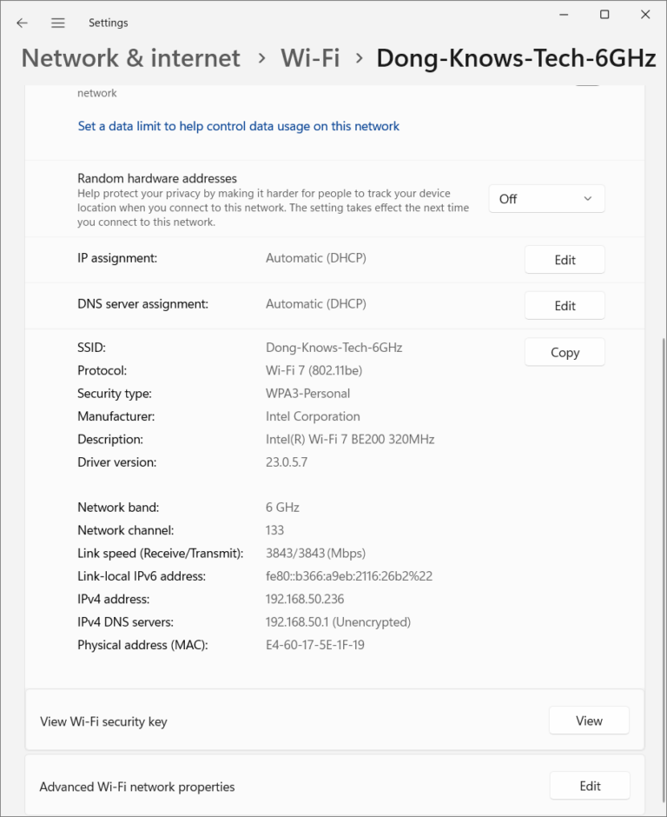Screen dimensions: 667x817
Task: Close the Settings window
Action: 644,15
